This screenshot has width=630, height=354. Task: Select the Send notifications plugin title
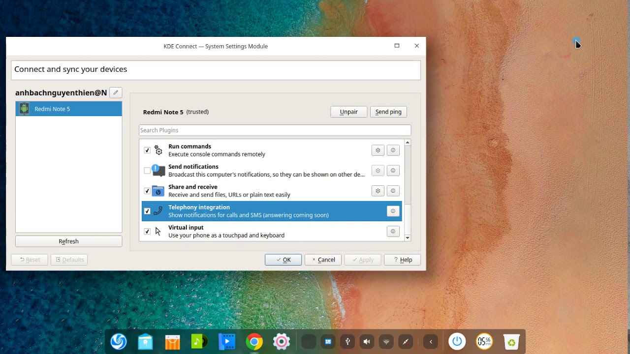coord(193,167)
